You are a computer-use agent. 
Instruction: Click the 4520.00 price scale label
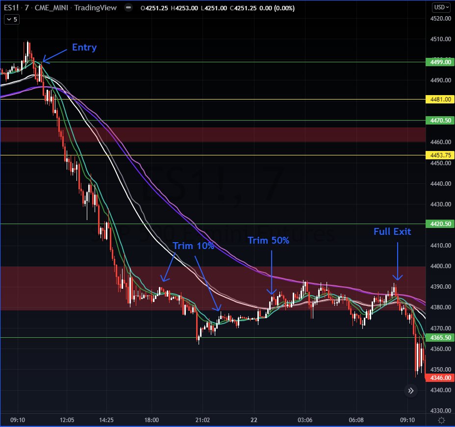pyautogui.click(x=440, y=18)
